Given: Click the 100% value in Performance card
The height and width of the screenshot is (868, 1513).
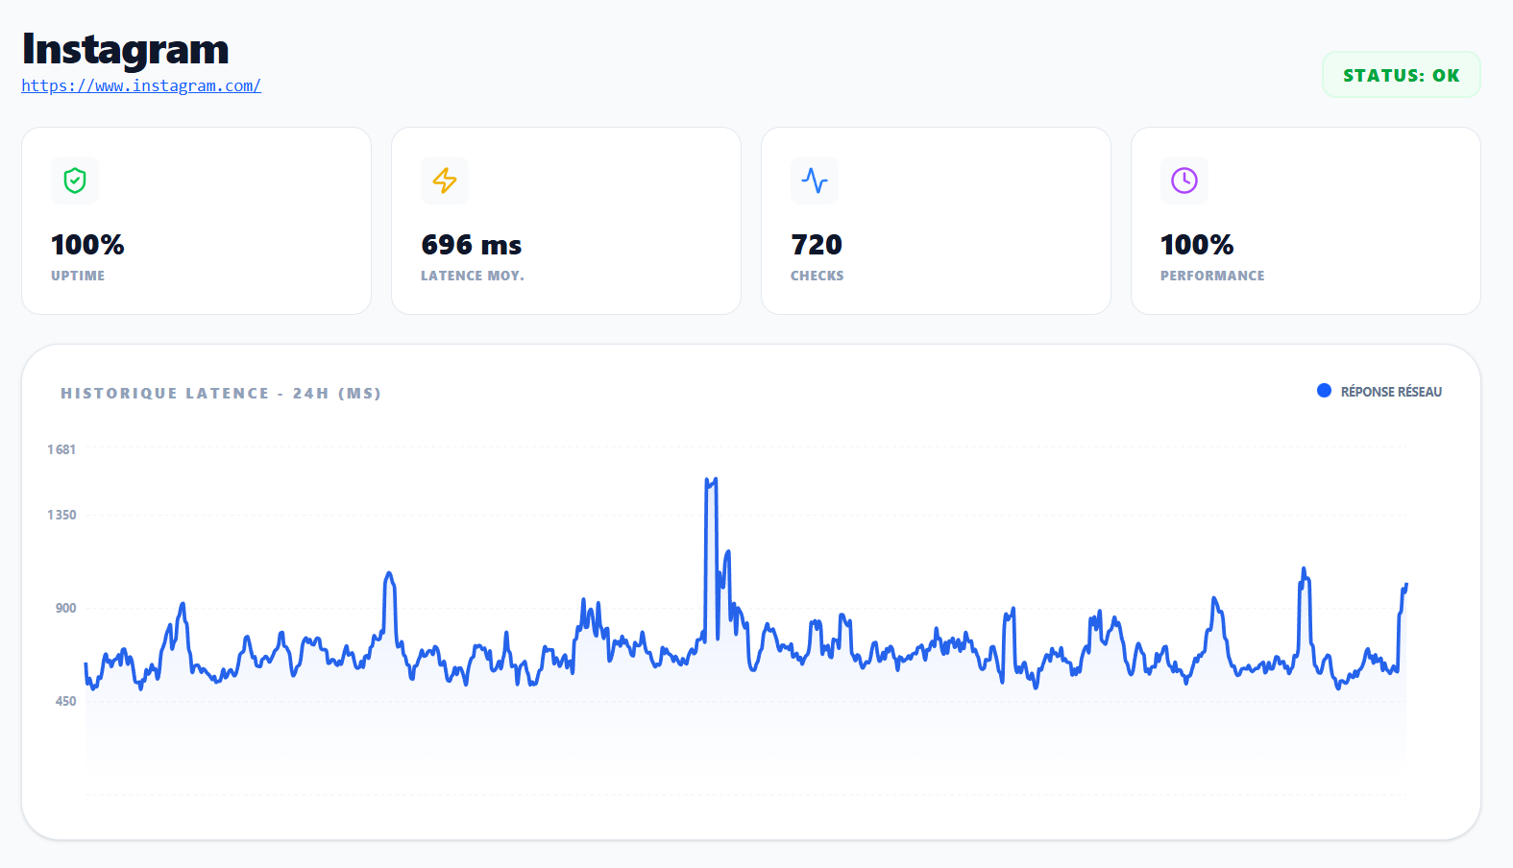Looking at the screenshot, I should coord(1197,245).
